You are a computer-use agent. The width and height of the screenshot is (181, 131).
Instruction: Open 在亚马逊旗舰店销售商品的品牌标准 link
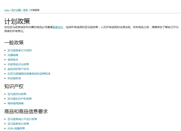(29, 74)
